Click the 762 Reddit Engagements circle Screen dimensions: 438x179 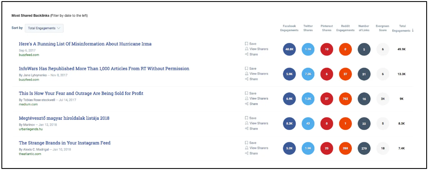[x=345, y=99]
